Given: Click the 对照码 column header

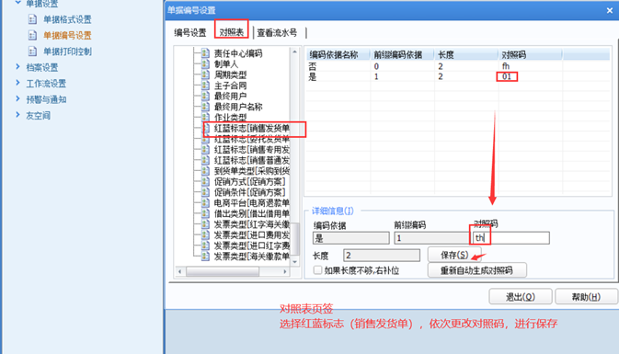Looking at the screenshot, I should coord(530,54).
